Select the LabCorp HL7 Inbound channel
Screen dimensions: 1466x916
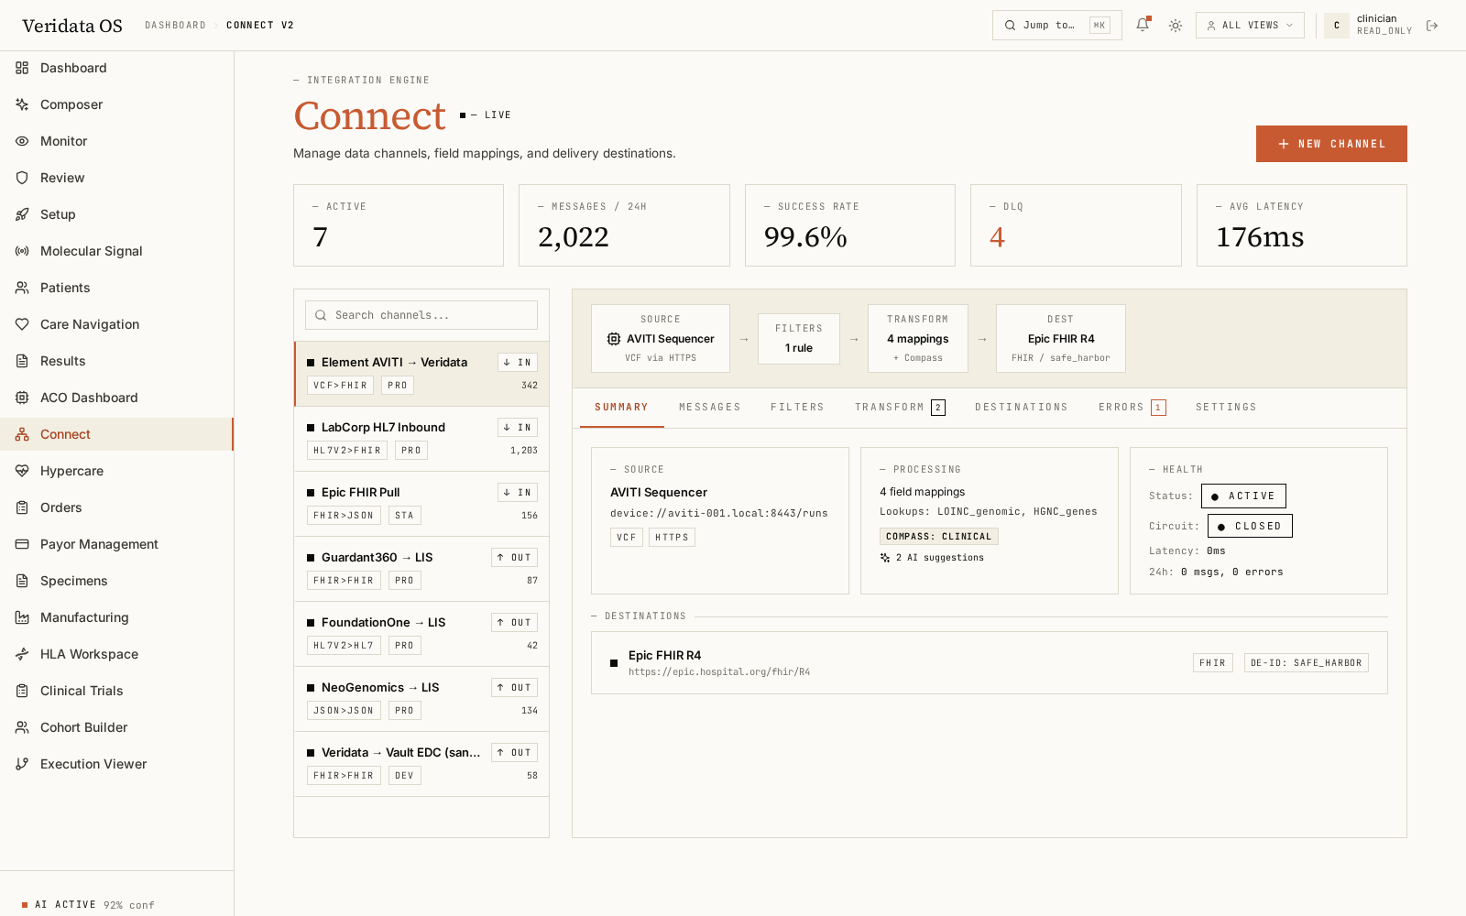421,439
